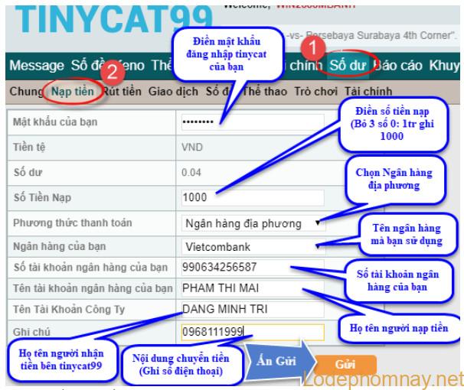Open the Báo cáo menu item
Viewport: 464px width, 390px height.
[397, 65]
